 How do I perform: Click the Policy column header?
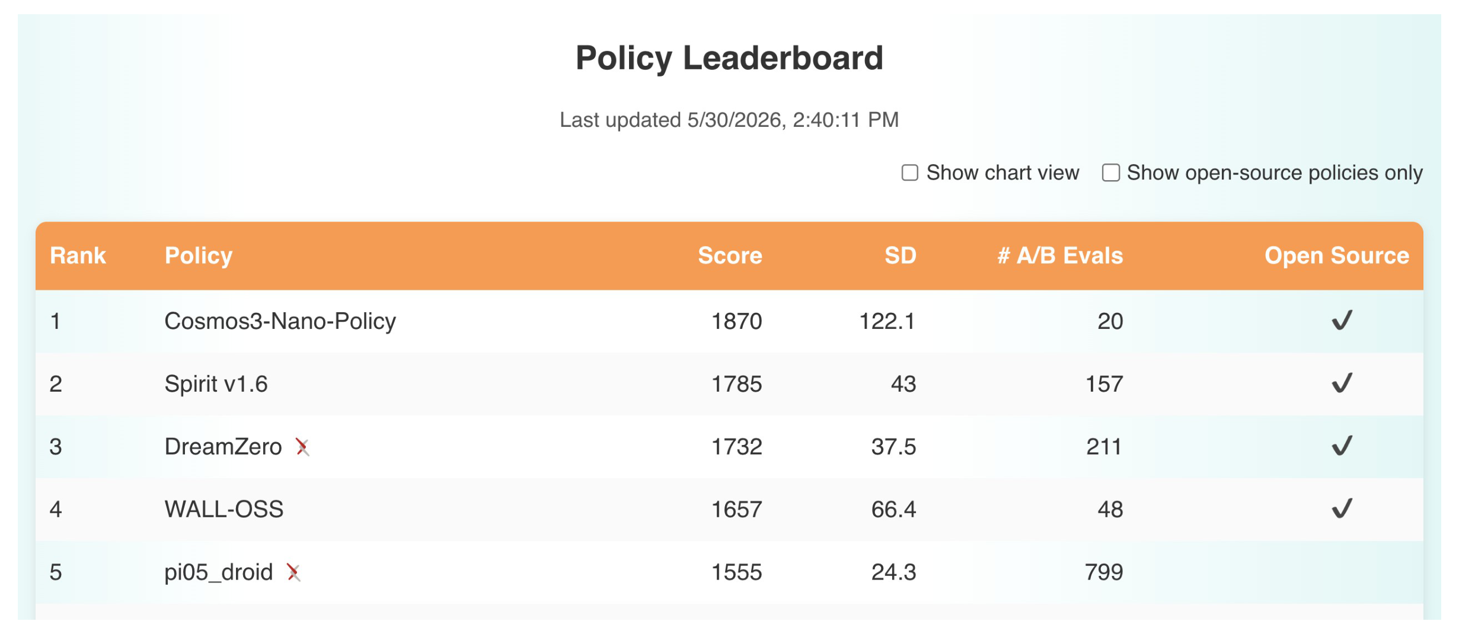tap(199, 256)
